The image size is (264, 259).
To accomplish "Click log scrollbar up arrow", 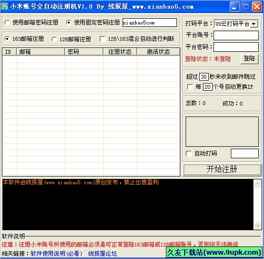I will 257,183.
